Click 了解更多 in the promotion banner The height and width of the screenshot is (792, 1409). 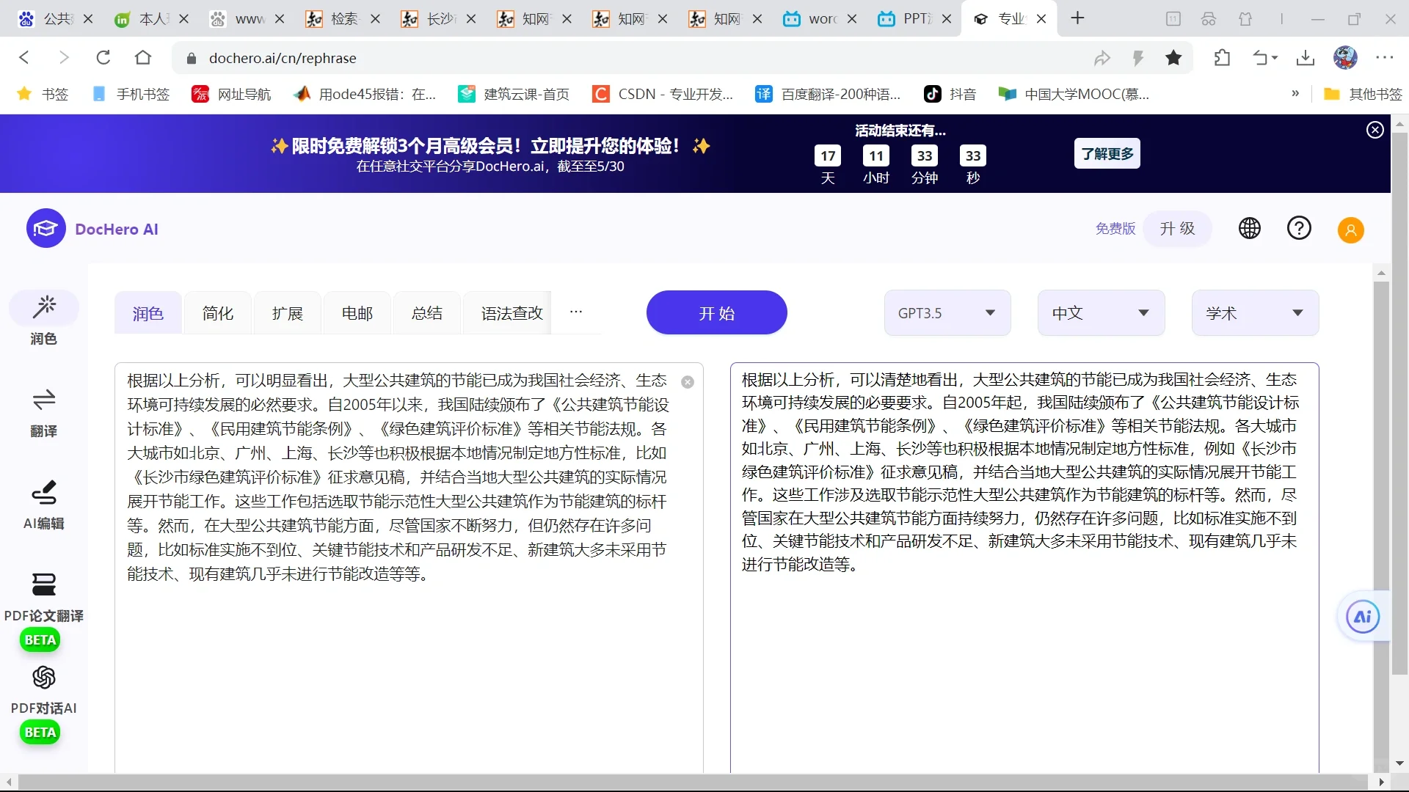click(1107, 153)
